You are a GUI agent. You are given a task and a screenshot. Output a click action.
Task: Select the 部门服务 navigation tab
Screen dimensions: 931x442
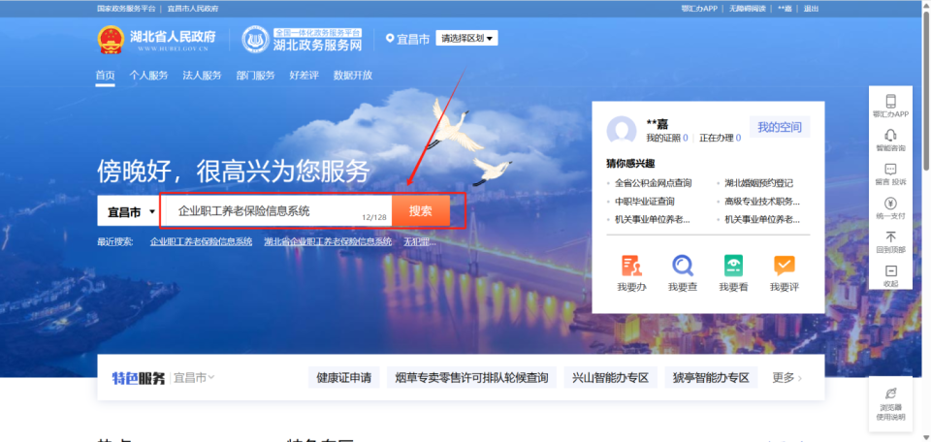coord(255,76)
